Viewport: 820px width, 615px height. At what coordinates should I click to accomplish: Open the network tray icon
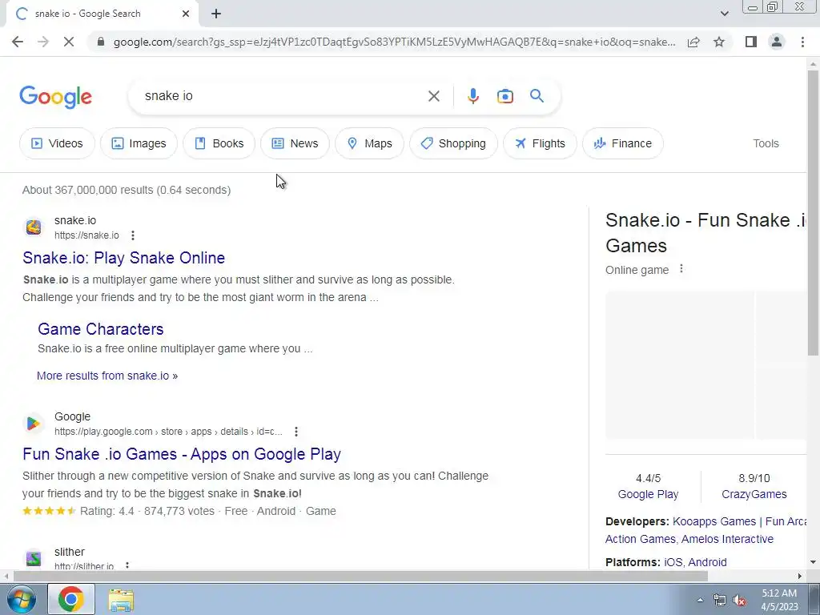(x=720, y=601)
